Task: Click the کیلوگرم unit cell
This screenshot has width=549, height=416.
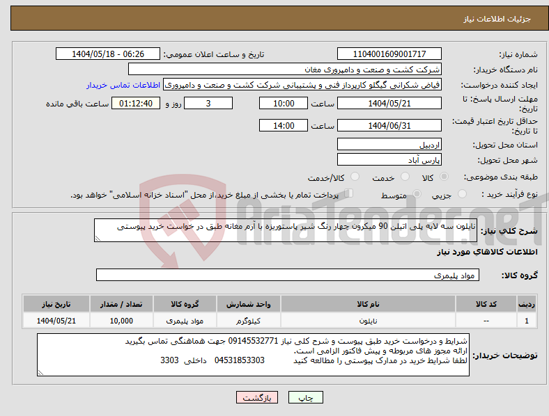Action: (x=248, y=321)
